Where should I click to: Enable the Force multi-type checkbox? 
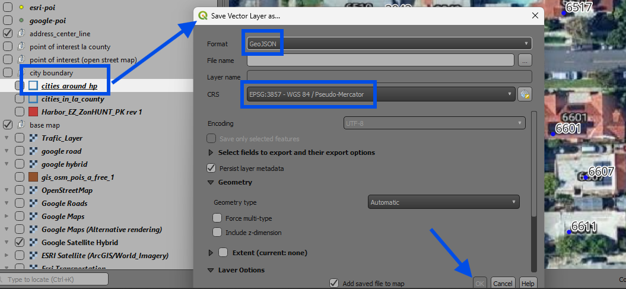tap(217, 218)
